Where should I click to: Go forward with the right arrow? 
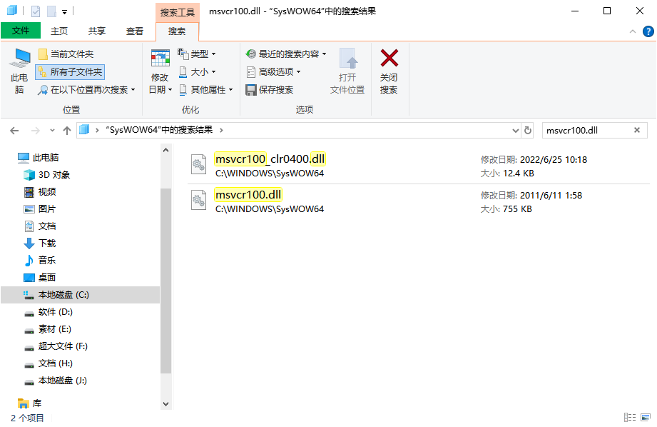tap(36, 131)
